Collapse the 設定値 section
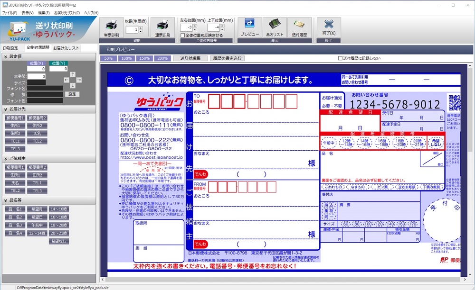The height and width of the screenshot is (290, 475). pyautogui.click(x=5, y=56)
